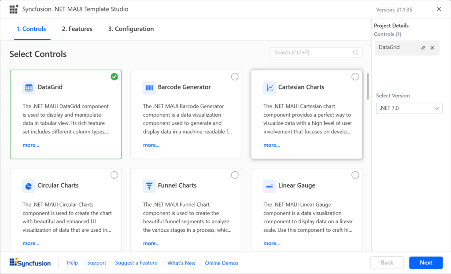Click the Circular Charts pie icon
Screen dimensions: 451x274
29,186
